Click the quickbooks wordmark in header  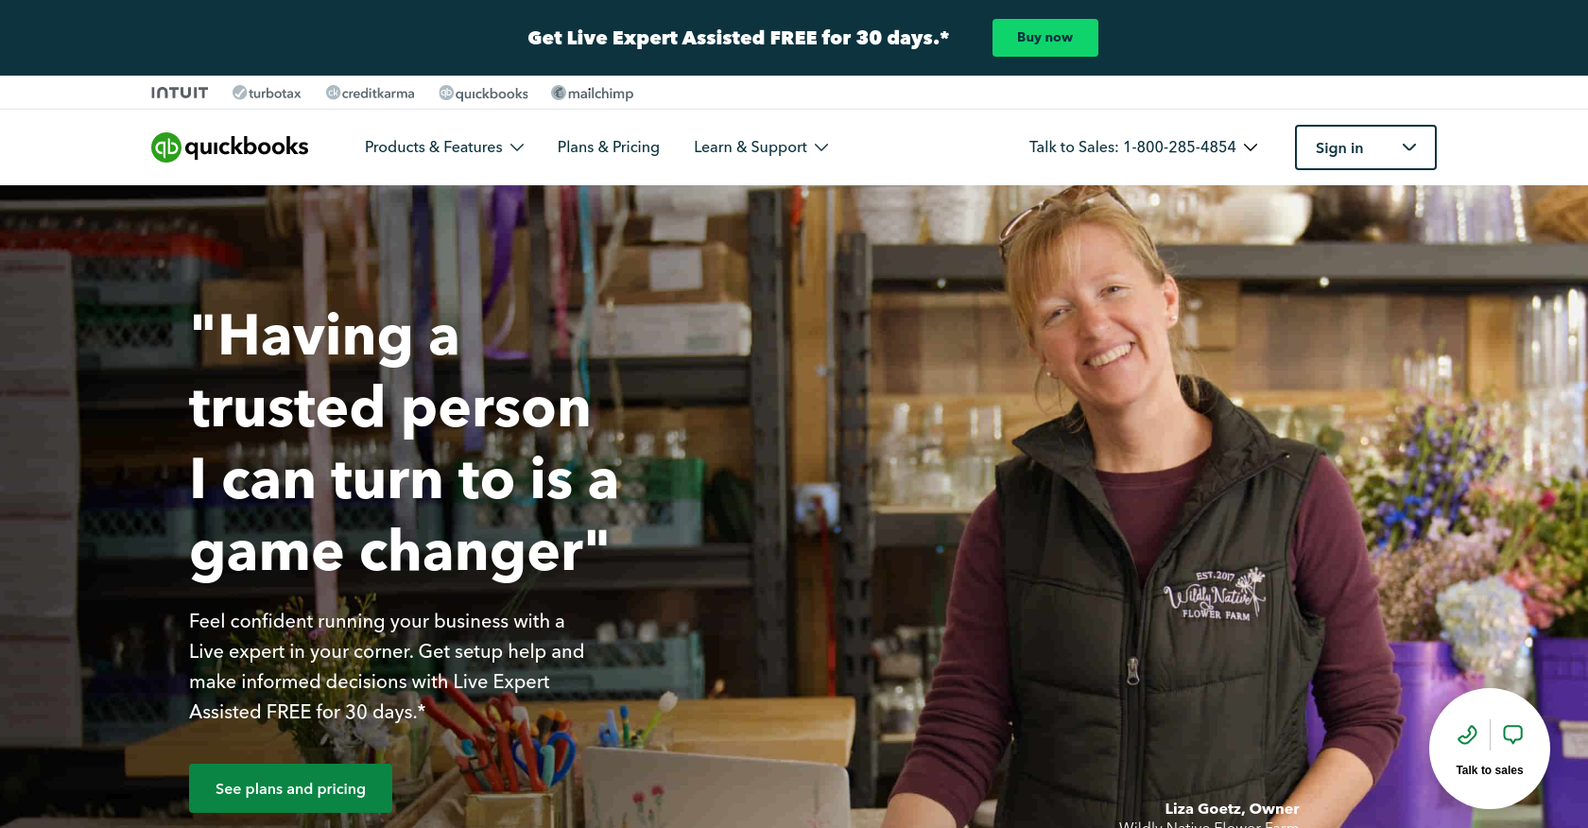click(x=247, y=147)
